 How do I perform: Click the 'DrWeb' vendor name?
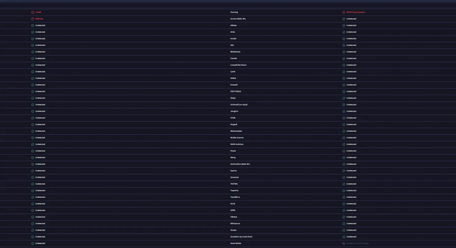233,78
